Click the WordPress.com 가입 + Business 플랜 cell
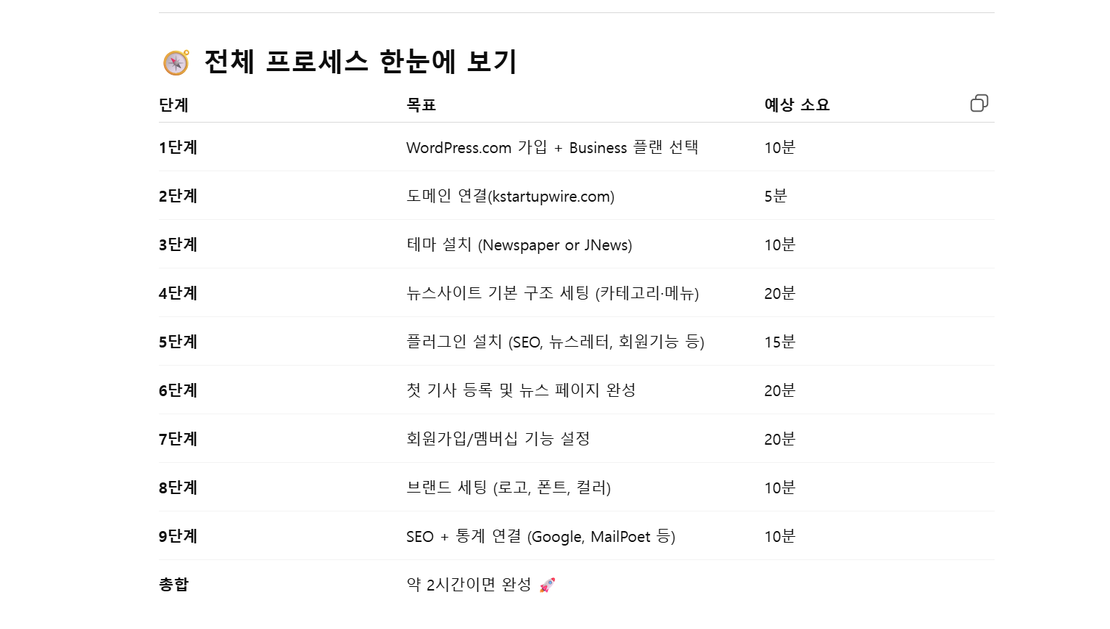 click(551, 148)
